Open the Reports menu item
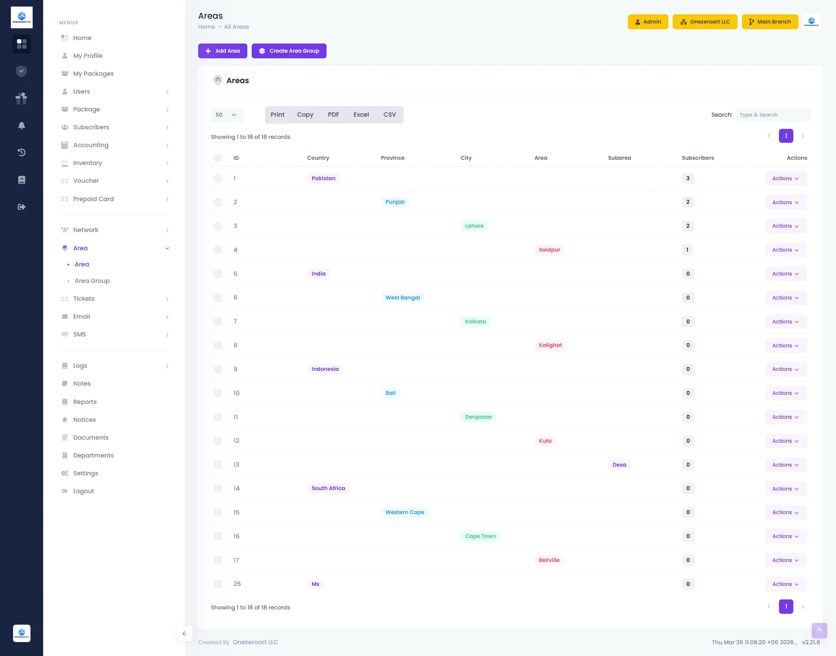Screen dimensions: 836x656 [85, 402]
